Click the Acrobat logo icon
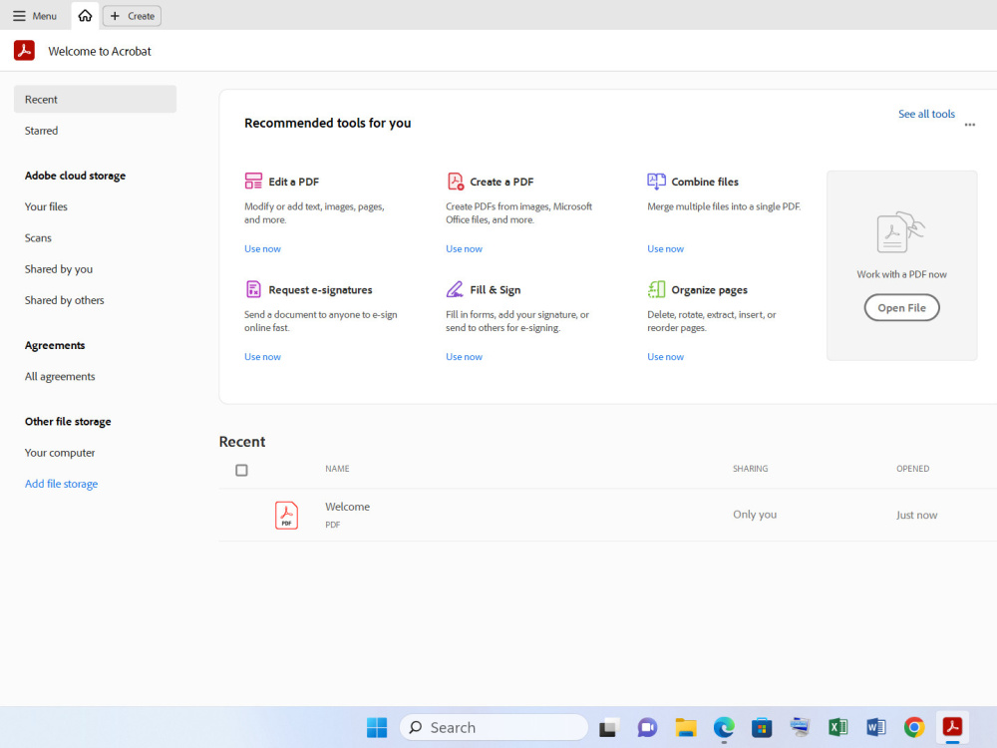The image size is (997, 748). tap(24, 50)
